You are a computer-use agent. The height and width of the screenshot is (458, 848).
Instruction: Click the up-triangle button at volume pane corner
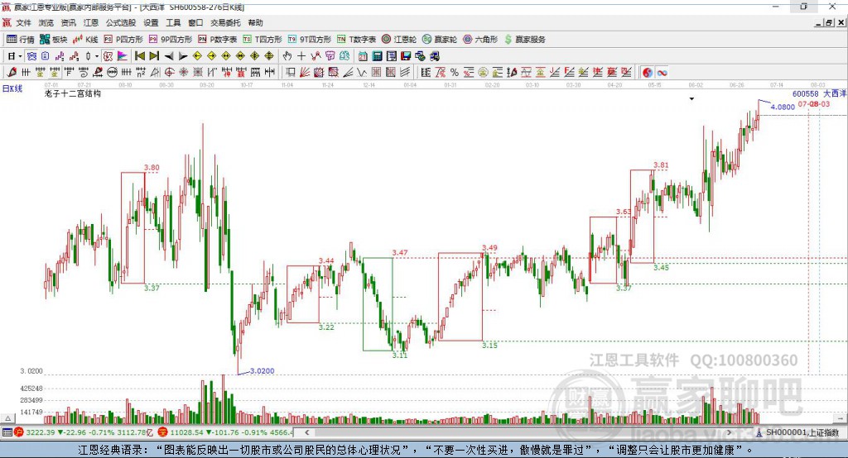7,418
